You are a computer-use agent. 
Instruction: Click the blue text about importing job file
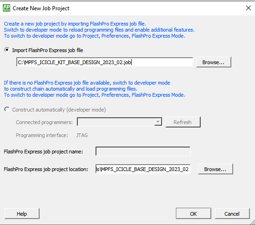tap(75, 24)
